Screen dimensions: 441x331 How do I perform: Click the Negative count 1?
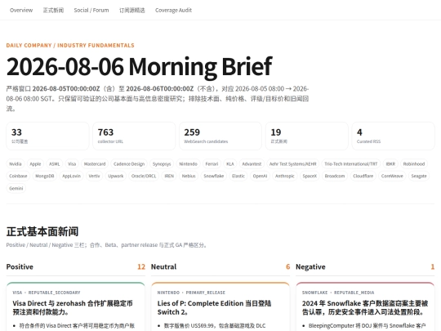point(433,266)
